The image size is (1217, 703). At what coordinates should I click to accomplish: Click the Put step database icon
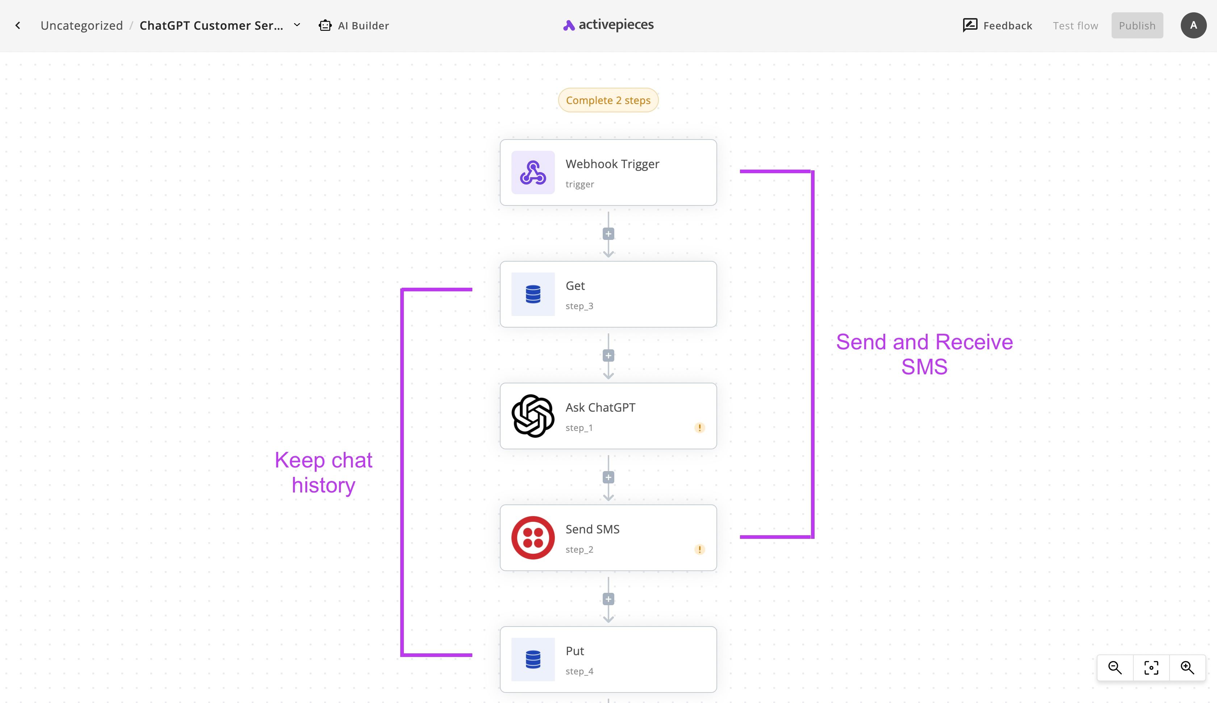[x=533, y=659]
